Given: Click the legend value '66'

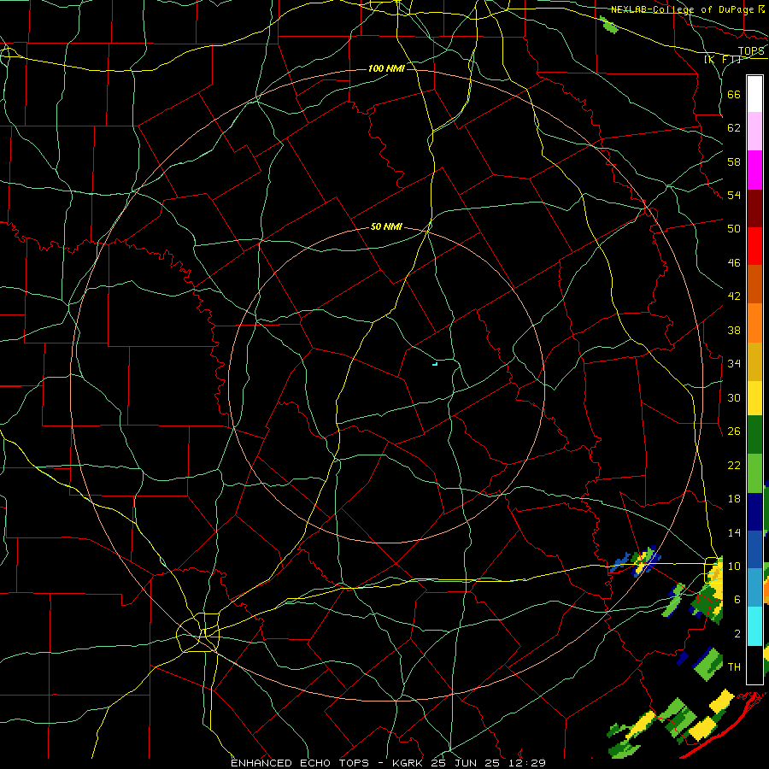Looking at the screenshot, I should click(734, 94).
